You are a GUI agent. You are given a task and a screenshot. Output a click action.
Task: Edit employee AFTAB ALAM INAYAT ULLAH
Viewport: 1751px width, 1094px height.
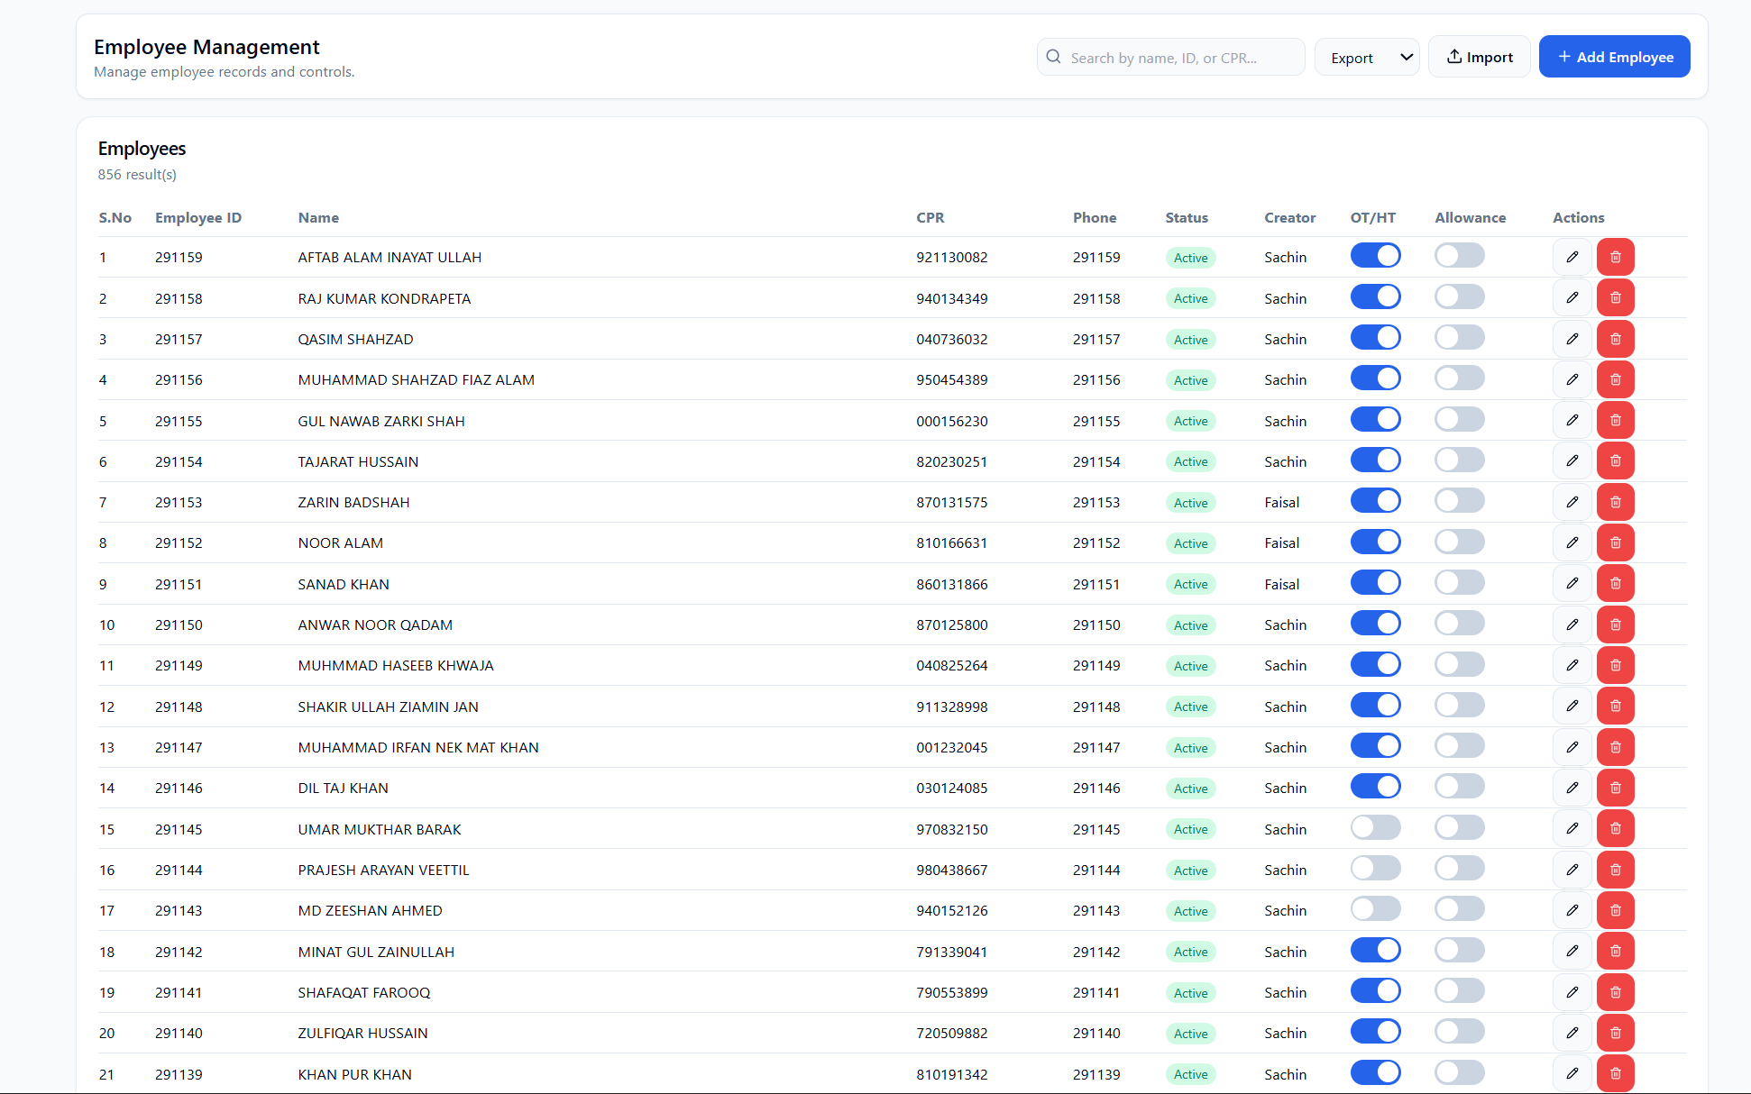click(x=1572, y=257)
